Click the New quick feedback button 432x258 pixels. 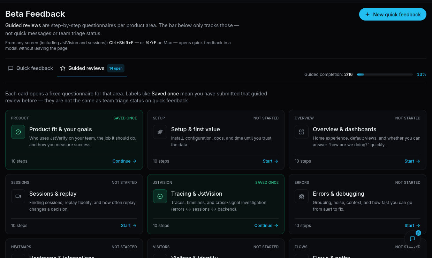(393, 14)
